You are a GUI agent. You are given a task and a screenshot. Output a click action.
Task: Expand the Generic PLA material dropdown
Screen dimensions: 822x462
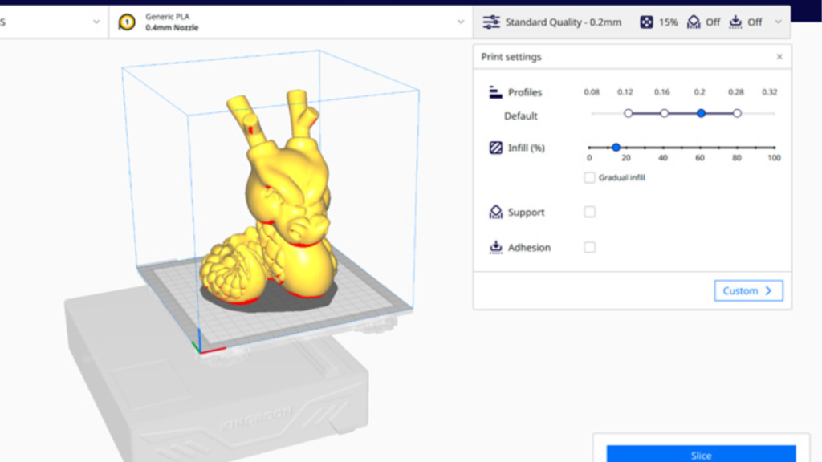462,22
